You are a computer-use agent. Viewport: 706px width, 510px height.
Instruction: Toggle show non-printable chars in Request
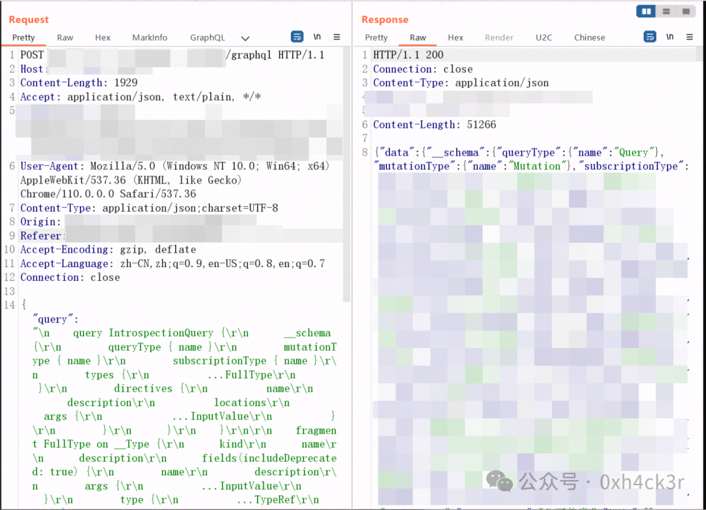tap(318, 37)
